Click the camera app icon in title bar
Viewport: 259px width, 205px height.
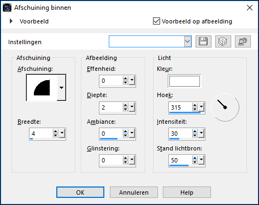coord(7,8)
